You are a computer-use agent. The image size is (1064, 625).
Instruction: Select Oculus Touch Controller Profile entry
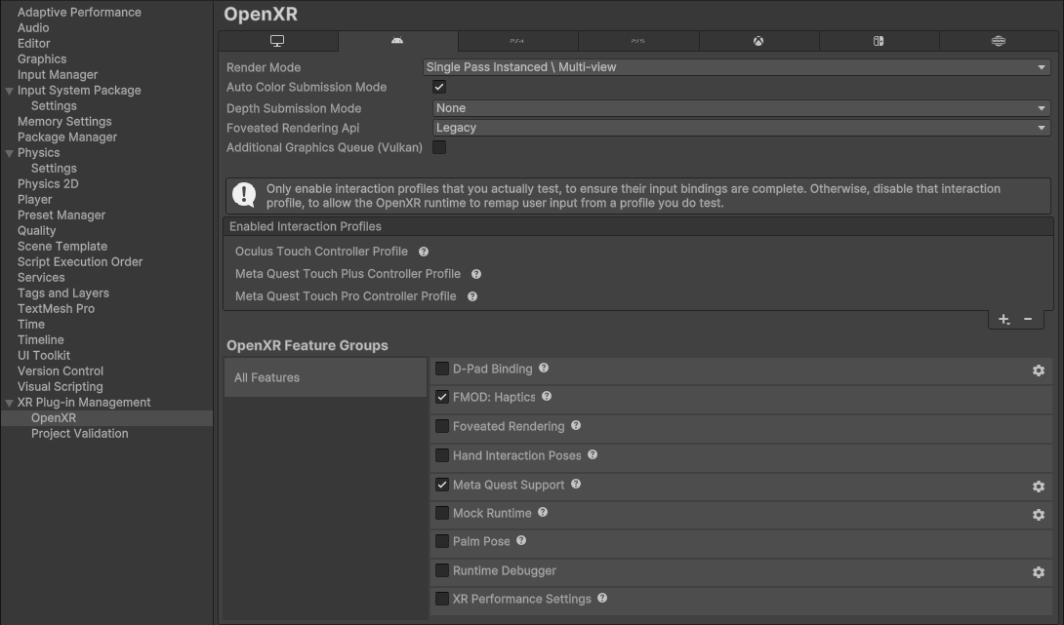pos(322,252)
